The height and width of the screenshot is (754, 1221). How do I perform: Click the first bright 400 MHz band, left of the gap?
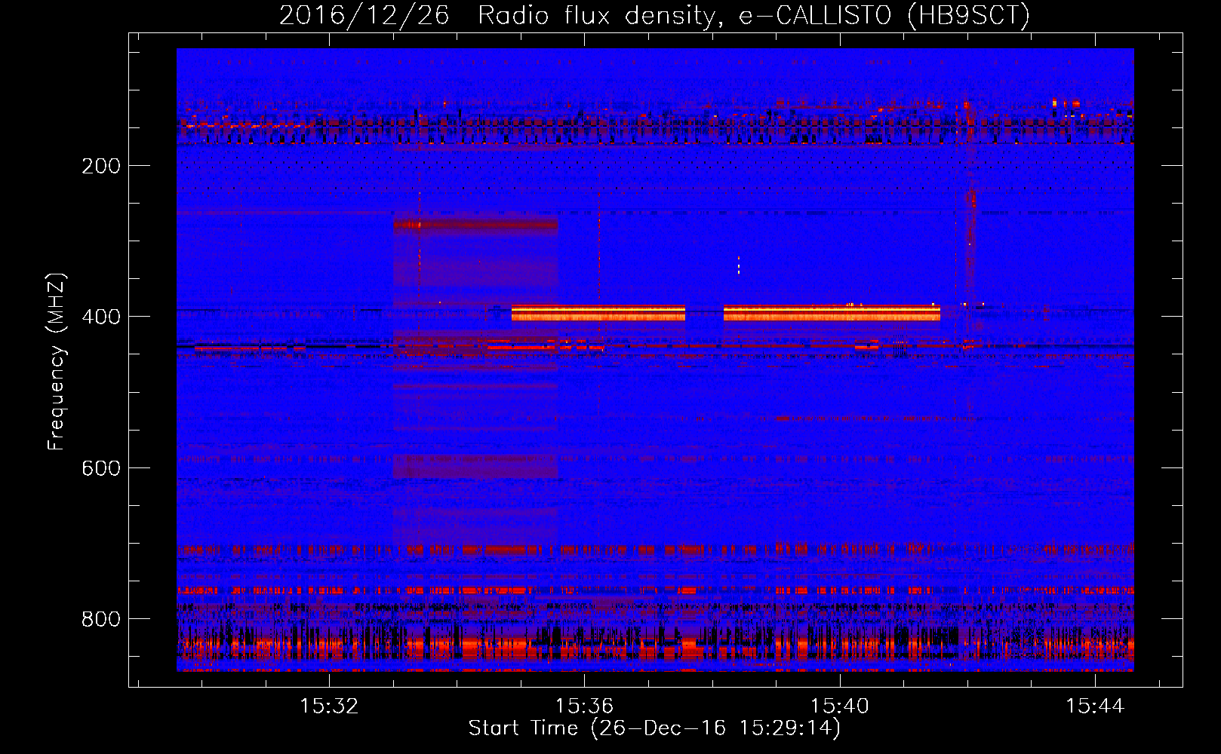598,313
